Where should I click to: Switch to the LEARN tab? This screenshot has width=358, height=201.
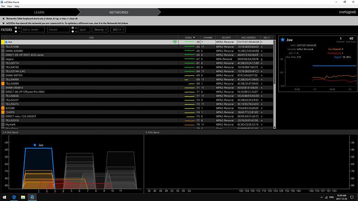click(x=39, y=12)
